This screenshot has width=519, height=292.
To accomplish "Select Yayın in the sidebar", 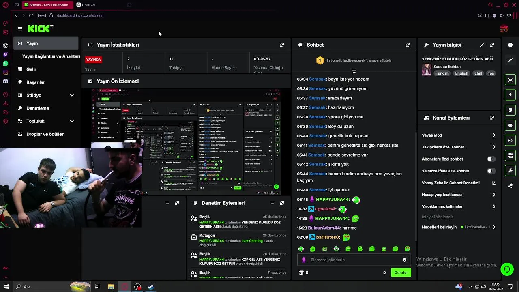I will point(46,43).
